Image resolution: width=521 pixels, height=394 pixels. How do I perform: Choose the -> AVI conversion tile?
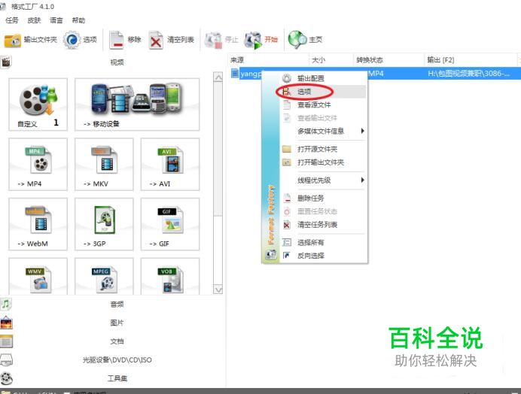coord(170,165)
